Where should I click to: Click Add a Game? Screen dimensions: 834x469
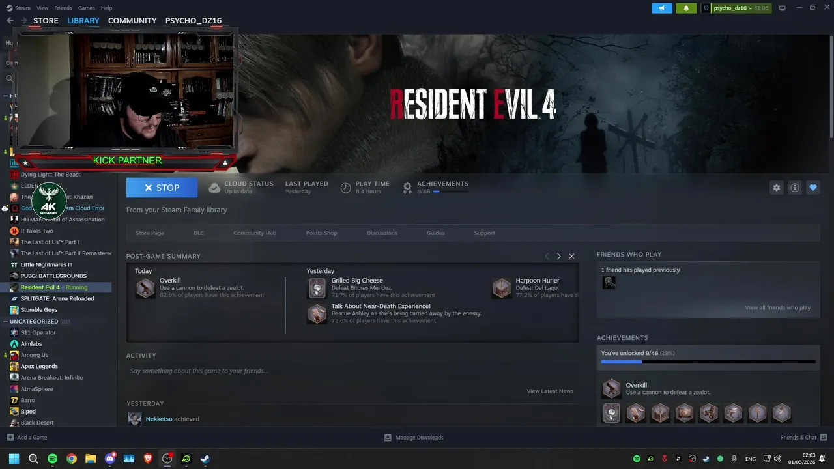point(27,438)
